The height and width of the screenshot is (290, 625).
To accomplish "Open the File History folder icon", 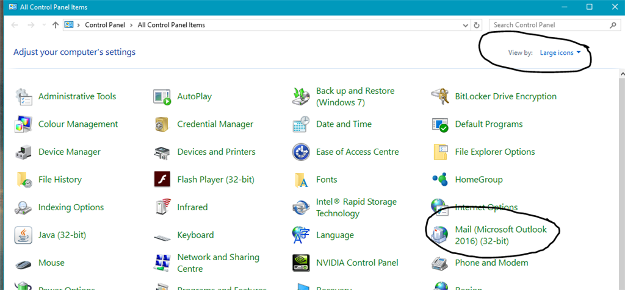I will pos(24,180).
